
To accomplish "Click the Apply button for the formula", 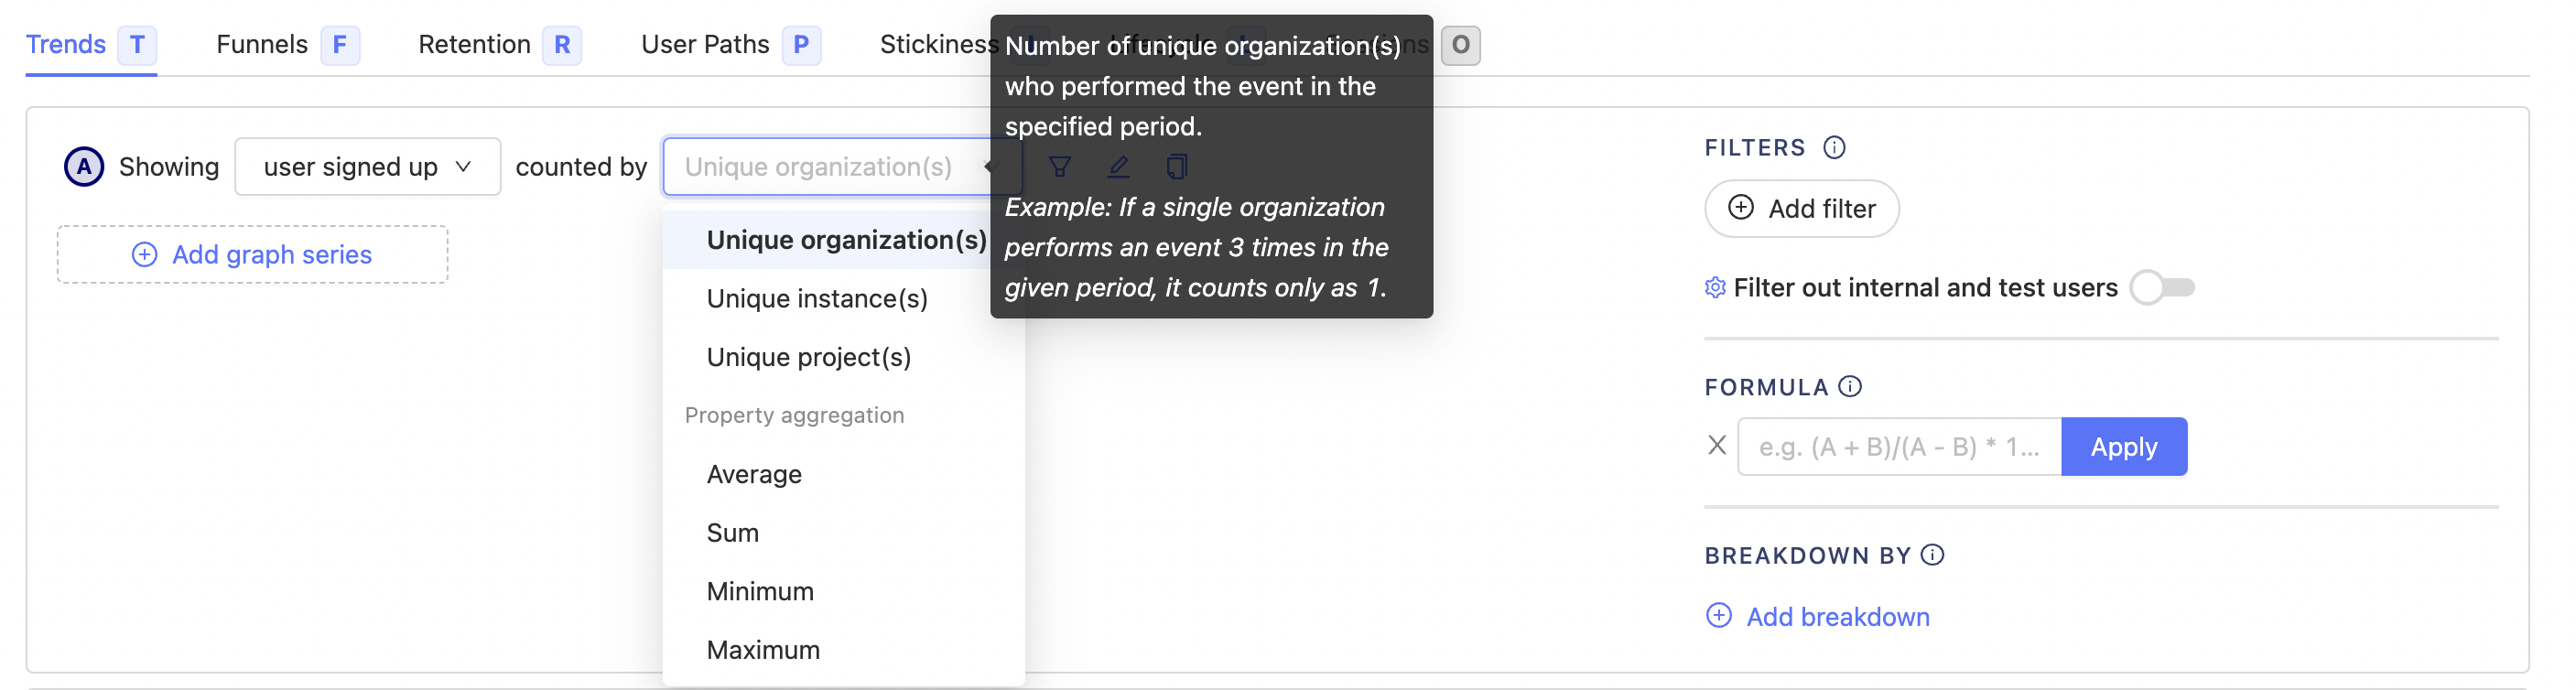I will pyautogui.click(x=2124, y=446).
